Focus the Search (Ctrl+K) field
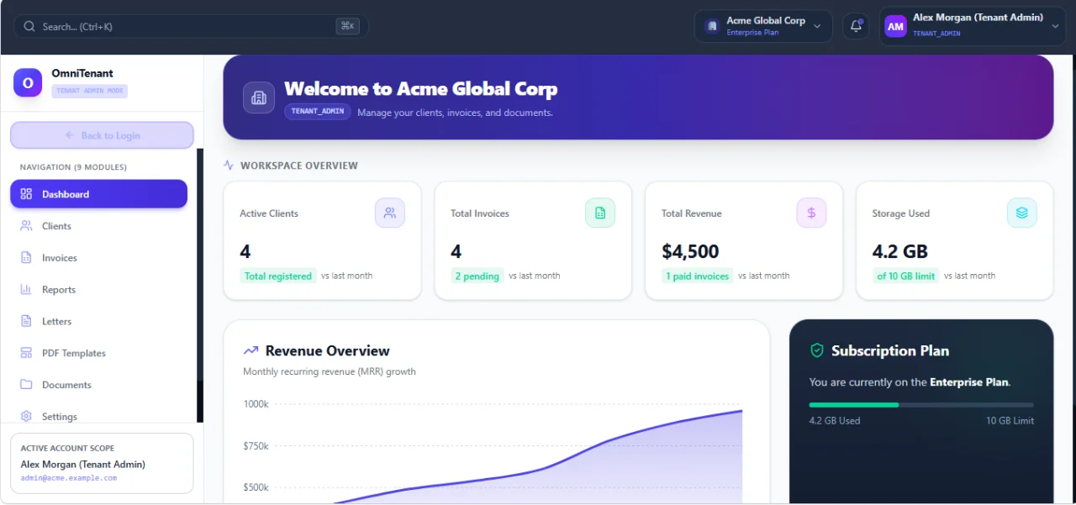Screen dimensions: 1076x505 point(191,26)
